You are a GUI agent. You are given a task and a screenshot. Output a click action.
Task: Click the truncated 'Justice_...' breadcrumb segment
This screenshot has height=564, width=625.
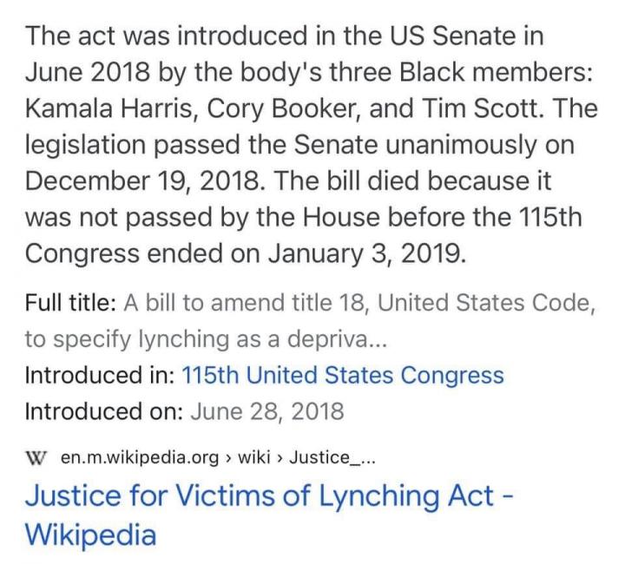tap(333, 457)
